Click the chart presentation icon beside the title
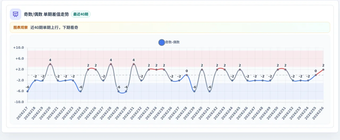Image resolution: width=340 pixels, height=140 pixels. pyautogui.click(x=15, y=14)
